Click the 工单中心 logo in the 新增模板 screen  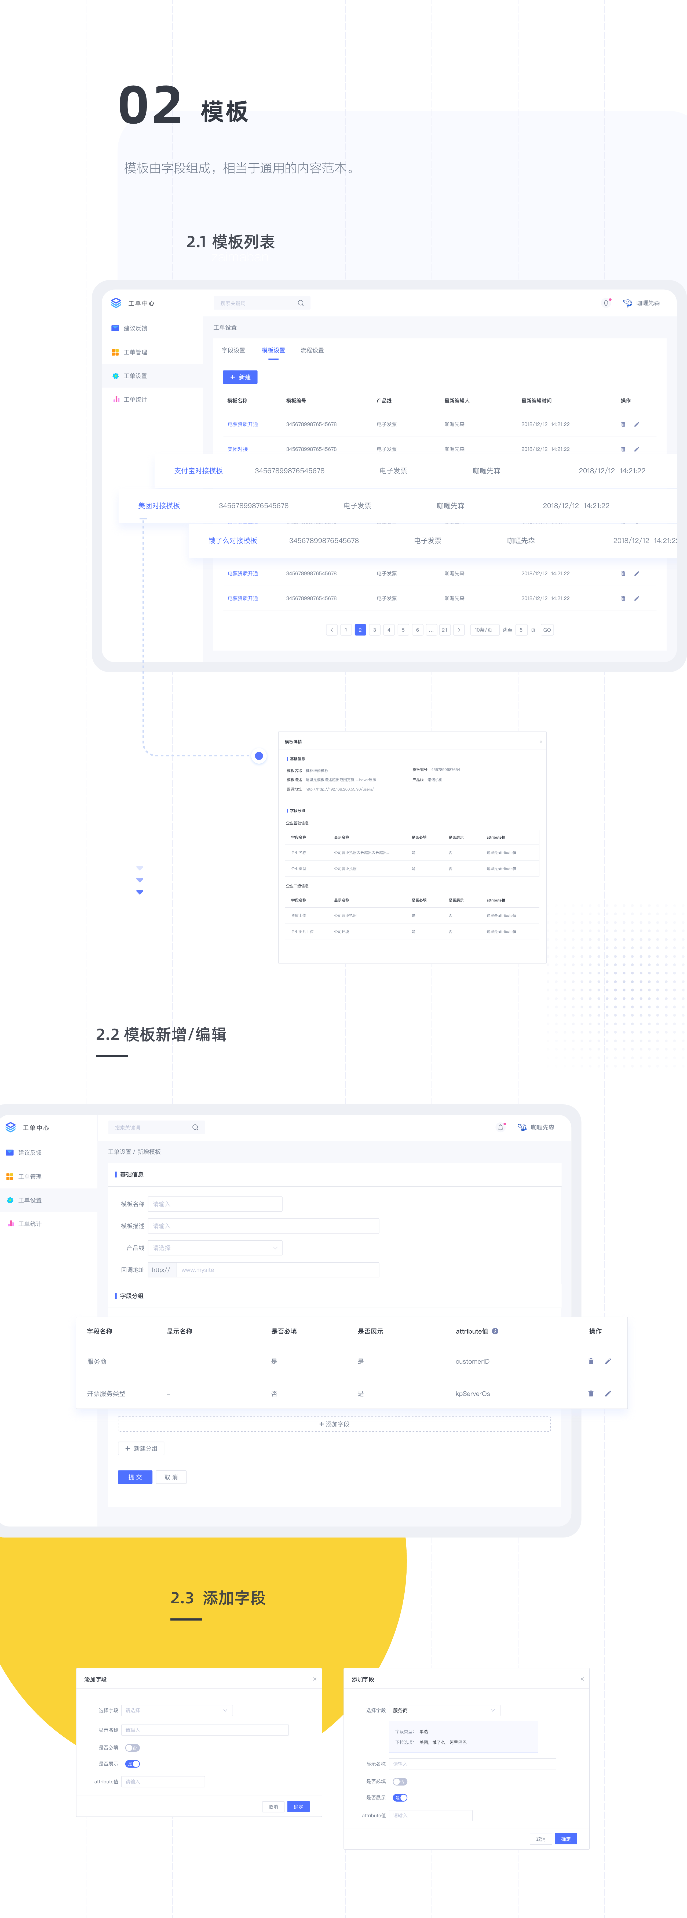(x=10, y=1127)
